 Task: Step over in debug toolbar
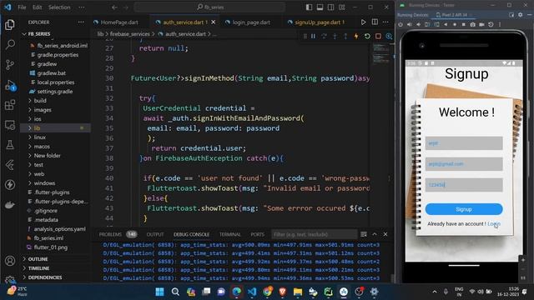pos(324,37)
